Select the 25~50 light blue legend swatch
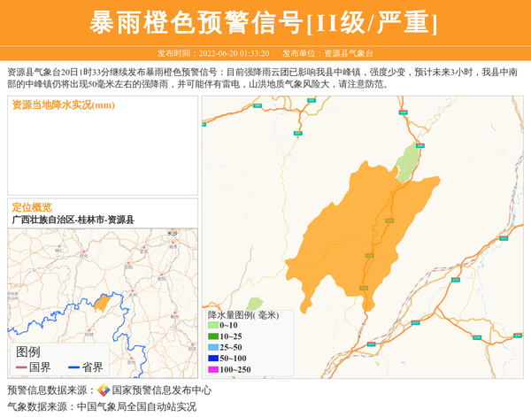 point(212,347)
